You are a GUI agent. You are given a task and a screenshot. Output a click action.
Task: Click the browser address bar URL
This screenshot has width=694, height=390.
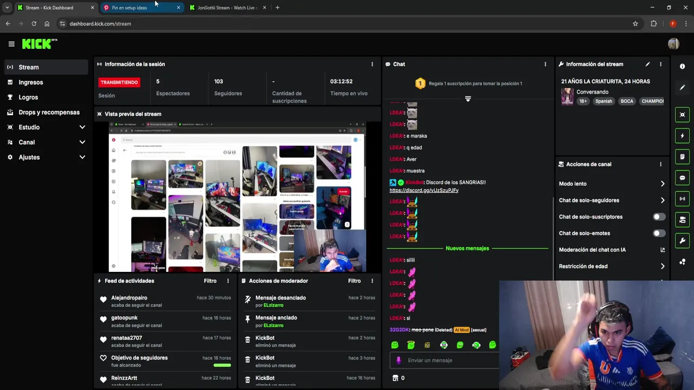point(100,24)
